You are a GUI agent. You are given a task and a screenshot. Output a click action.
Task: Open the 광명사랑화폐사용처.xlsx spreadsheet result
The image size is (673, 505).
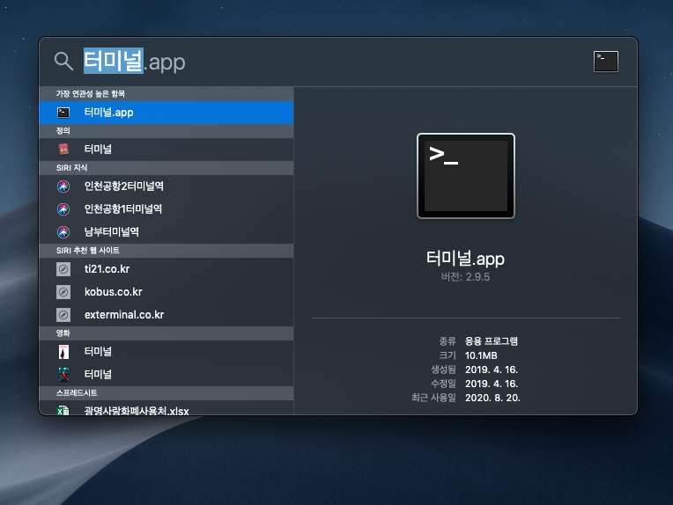click(x=166, y=408)
